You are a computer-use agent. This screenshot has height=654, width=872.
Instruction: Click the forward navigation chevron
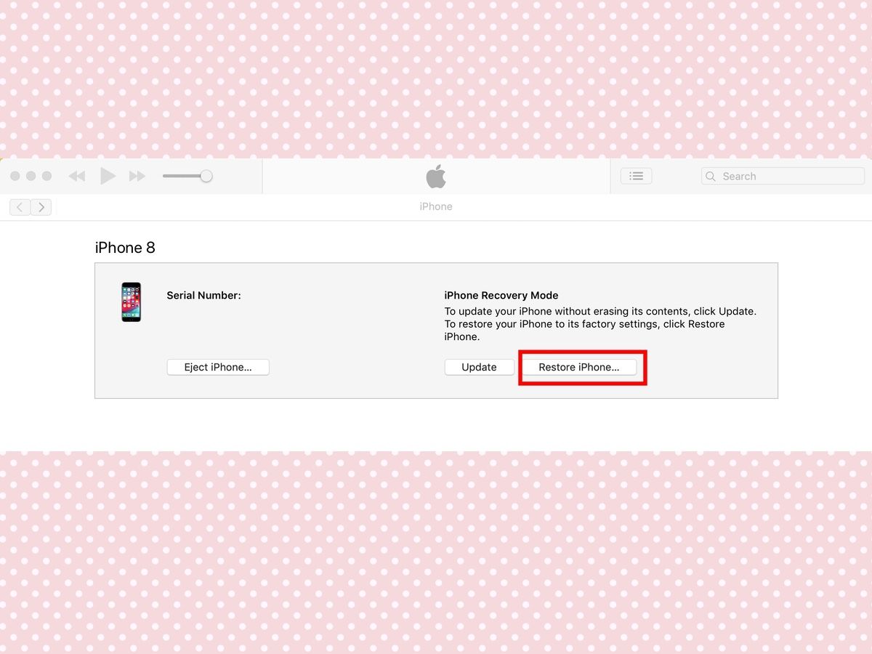click(41, 206)
